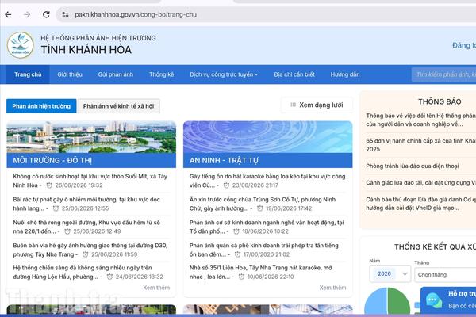
Task: Open report Nhà số 35/1 Liên Hoa karaoke
Action: click(261, 273)
